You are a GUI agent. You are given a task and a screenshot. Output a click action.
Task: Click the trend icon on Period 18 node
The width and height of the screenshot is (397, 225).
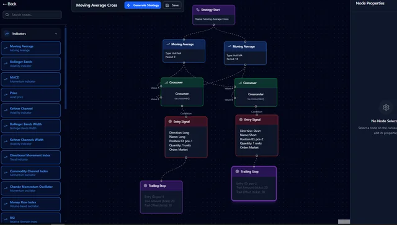(x=229, y=46)
